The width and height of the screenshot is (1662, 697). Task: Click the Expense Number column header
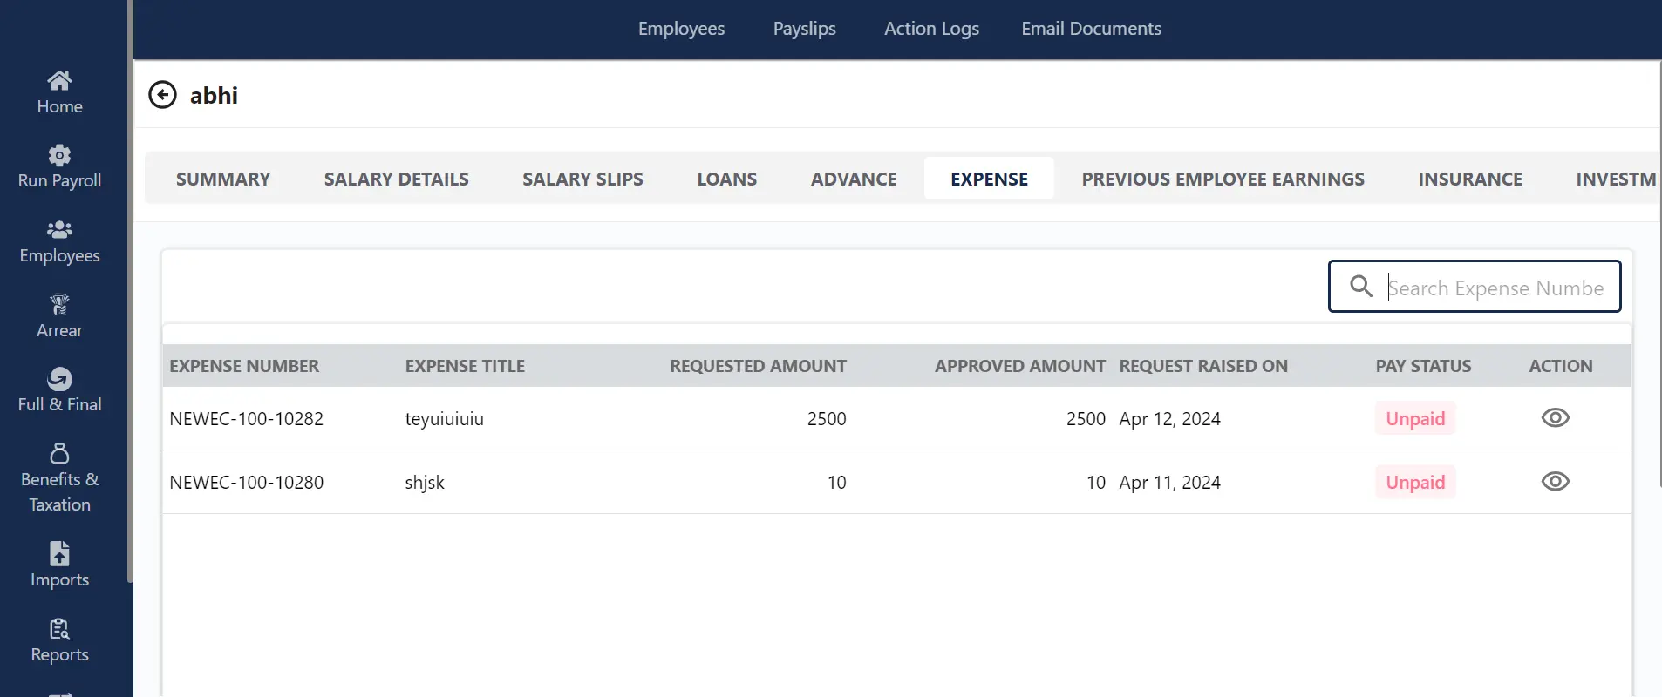tap(244, 366)
